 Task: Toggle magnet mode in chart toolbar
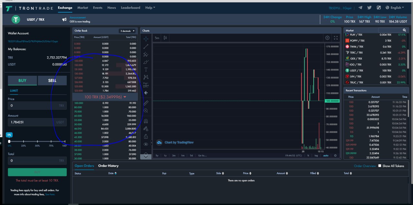[x=146, y=121]
